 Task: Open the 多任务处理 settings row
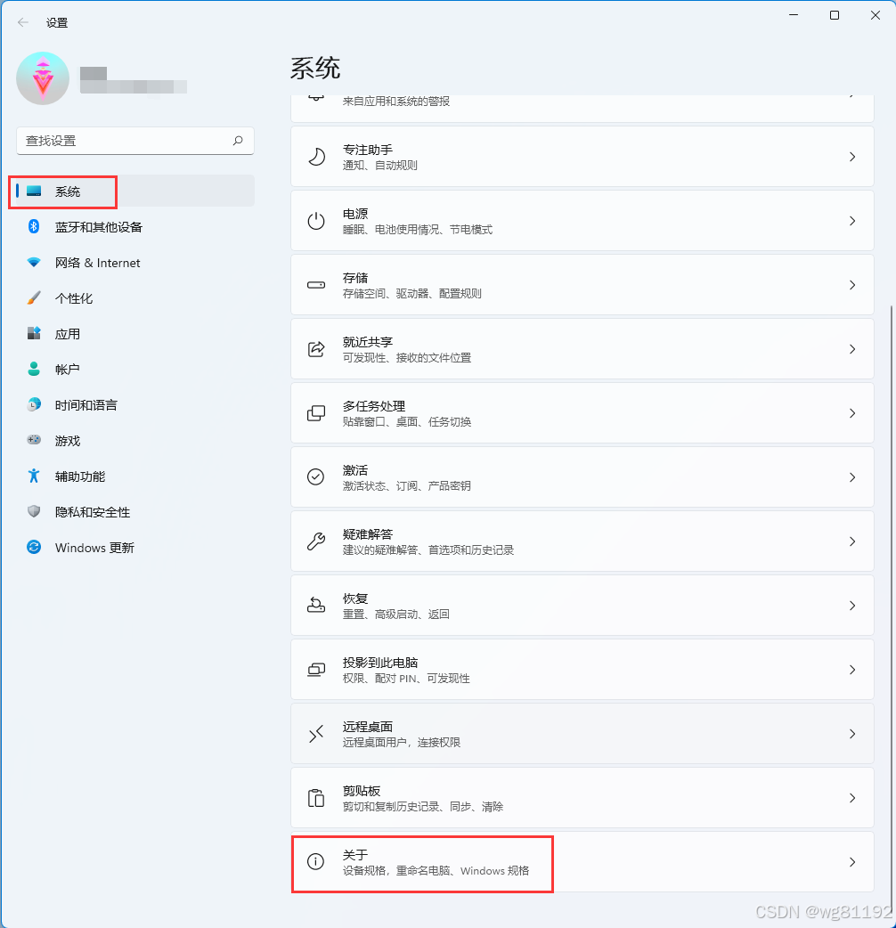pos(582,413)
